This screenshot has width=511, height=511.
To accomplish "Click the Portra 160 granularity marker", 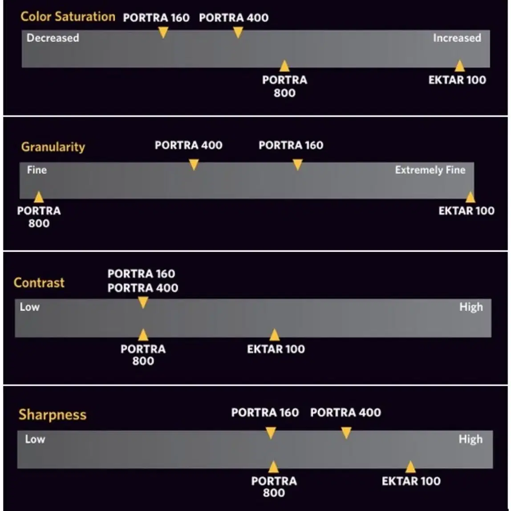I will tap(297, 165).
